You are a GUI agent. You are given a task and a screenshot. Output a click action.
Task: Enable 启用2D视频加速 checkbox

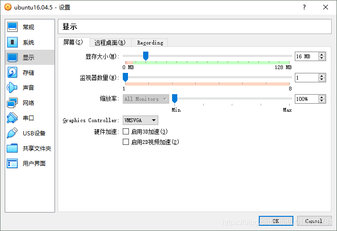(x=126, y=142)
